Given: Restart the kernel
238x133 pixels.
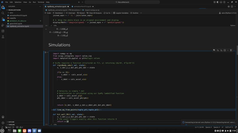Looking at the screenshot, I should pyautogui.click(x=81, y=13).
